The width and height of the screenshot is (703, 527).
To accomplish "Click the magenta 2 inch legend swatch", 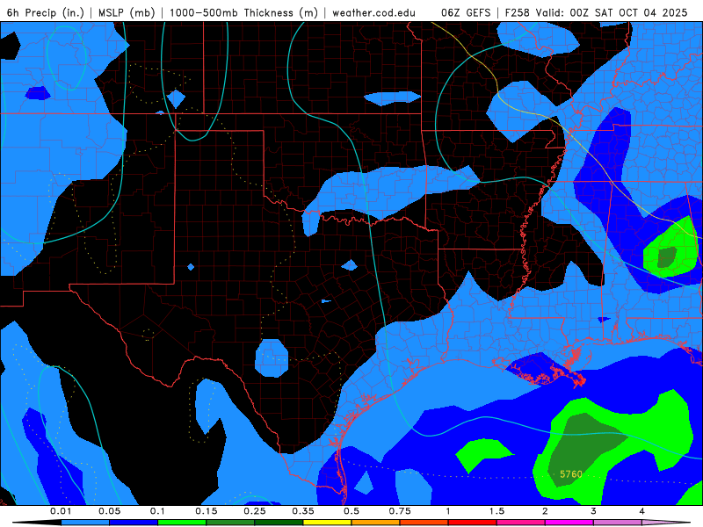I will point(569,523).
